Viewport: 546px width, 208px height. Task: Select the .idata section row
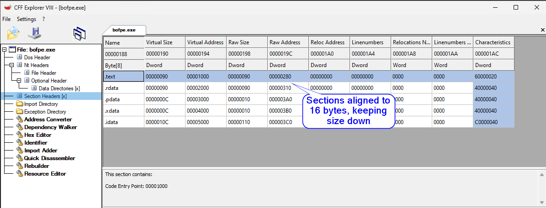(308, 122)
